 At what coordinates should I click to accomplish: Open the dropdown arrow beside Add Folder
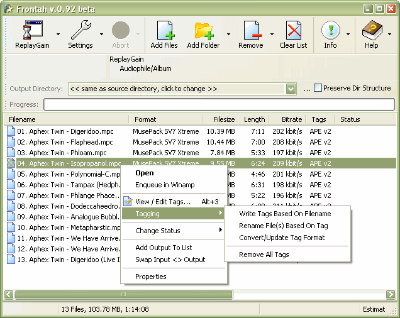click(228, 35)
